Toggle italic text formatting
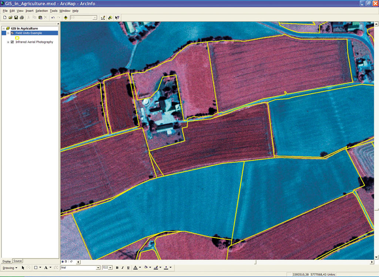 point(123,268)
